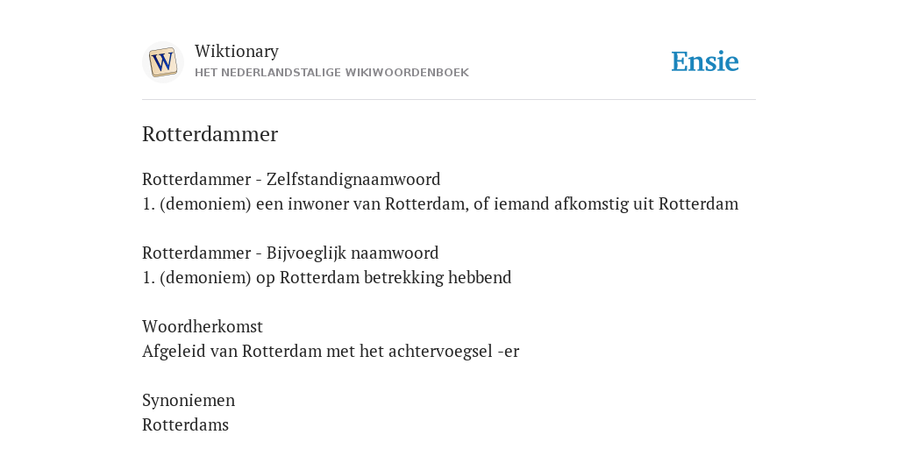The width and height of the screenshot is (898, 449).
Task: Click the definition about inwoner van Rotterdam
Action: click(x=440, y=203)
